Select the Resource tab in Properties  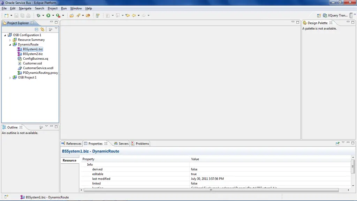(69, 161)
